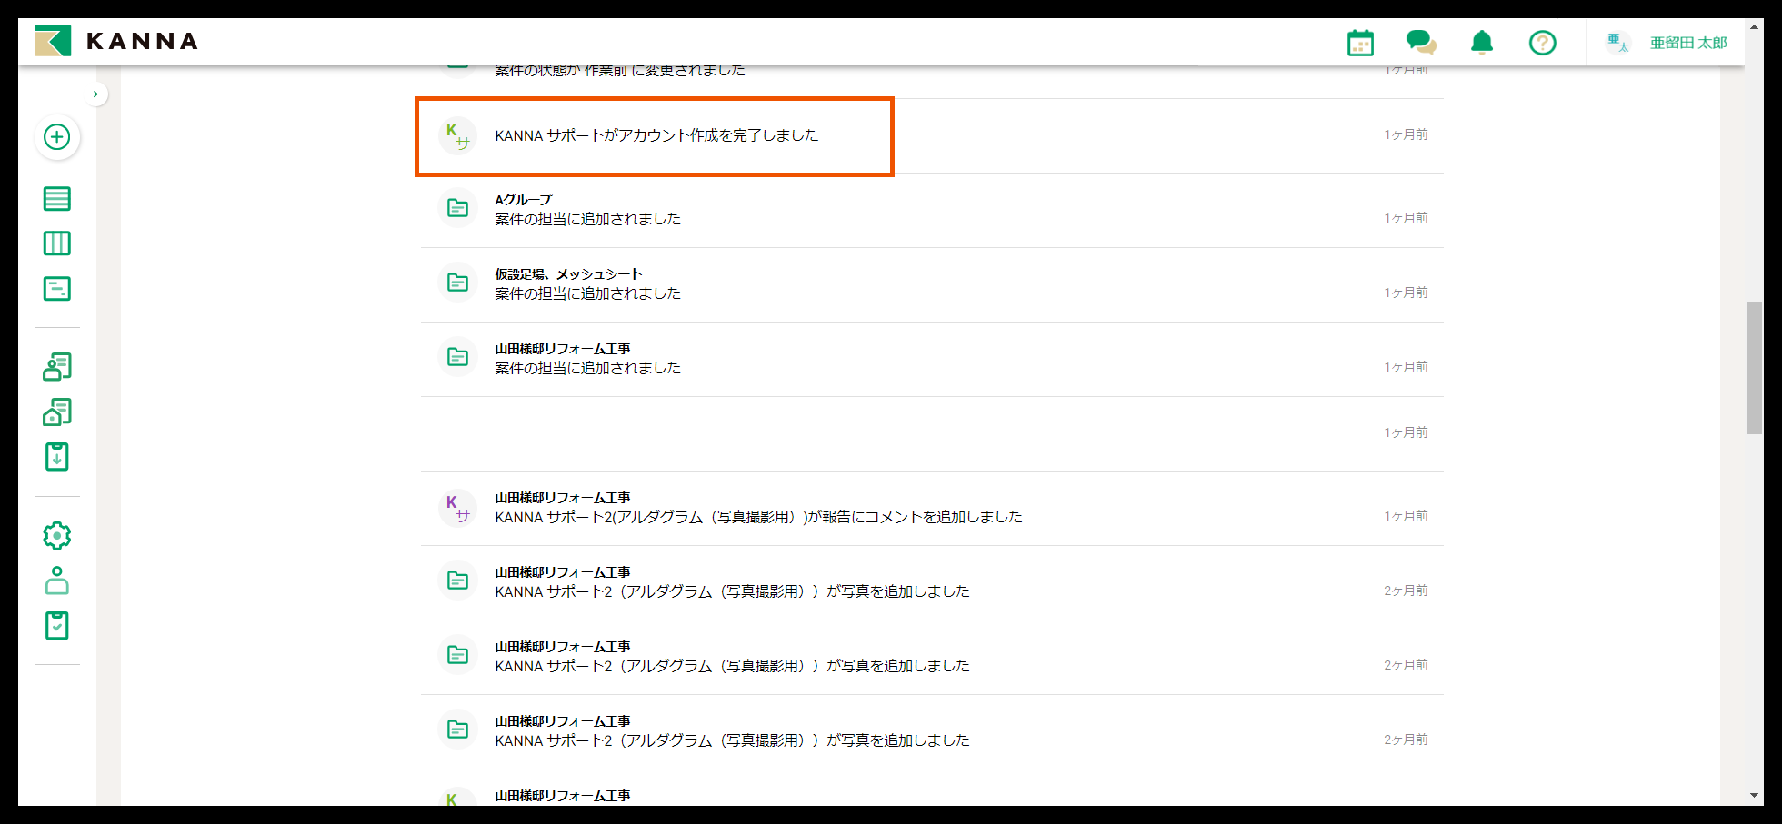
Task: Expand the sidebar with chevron arrow
Action: tap(95, 94)
